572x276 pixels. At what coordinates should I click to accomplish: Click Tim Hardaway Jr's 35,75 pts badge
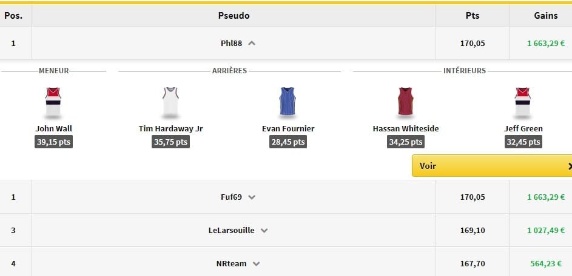click(170, 142)
